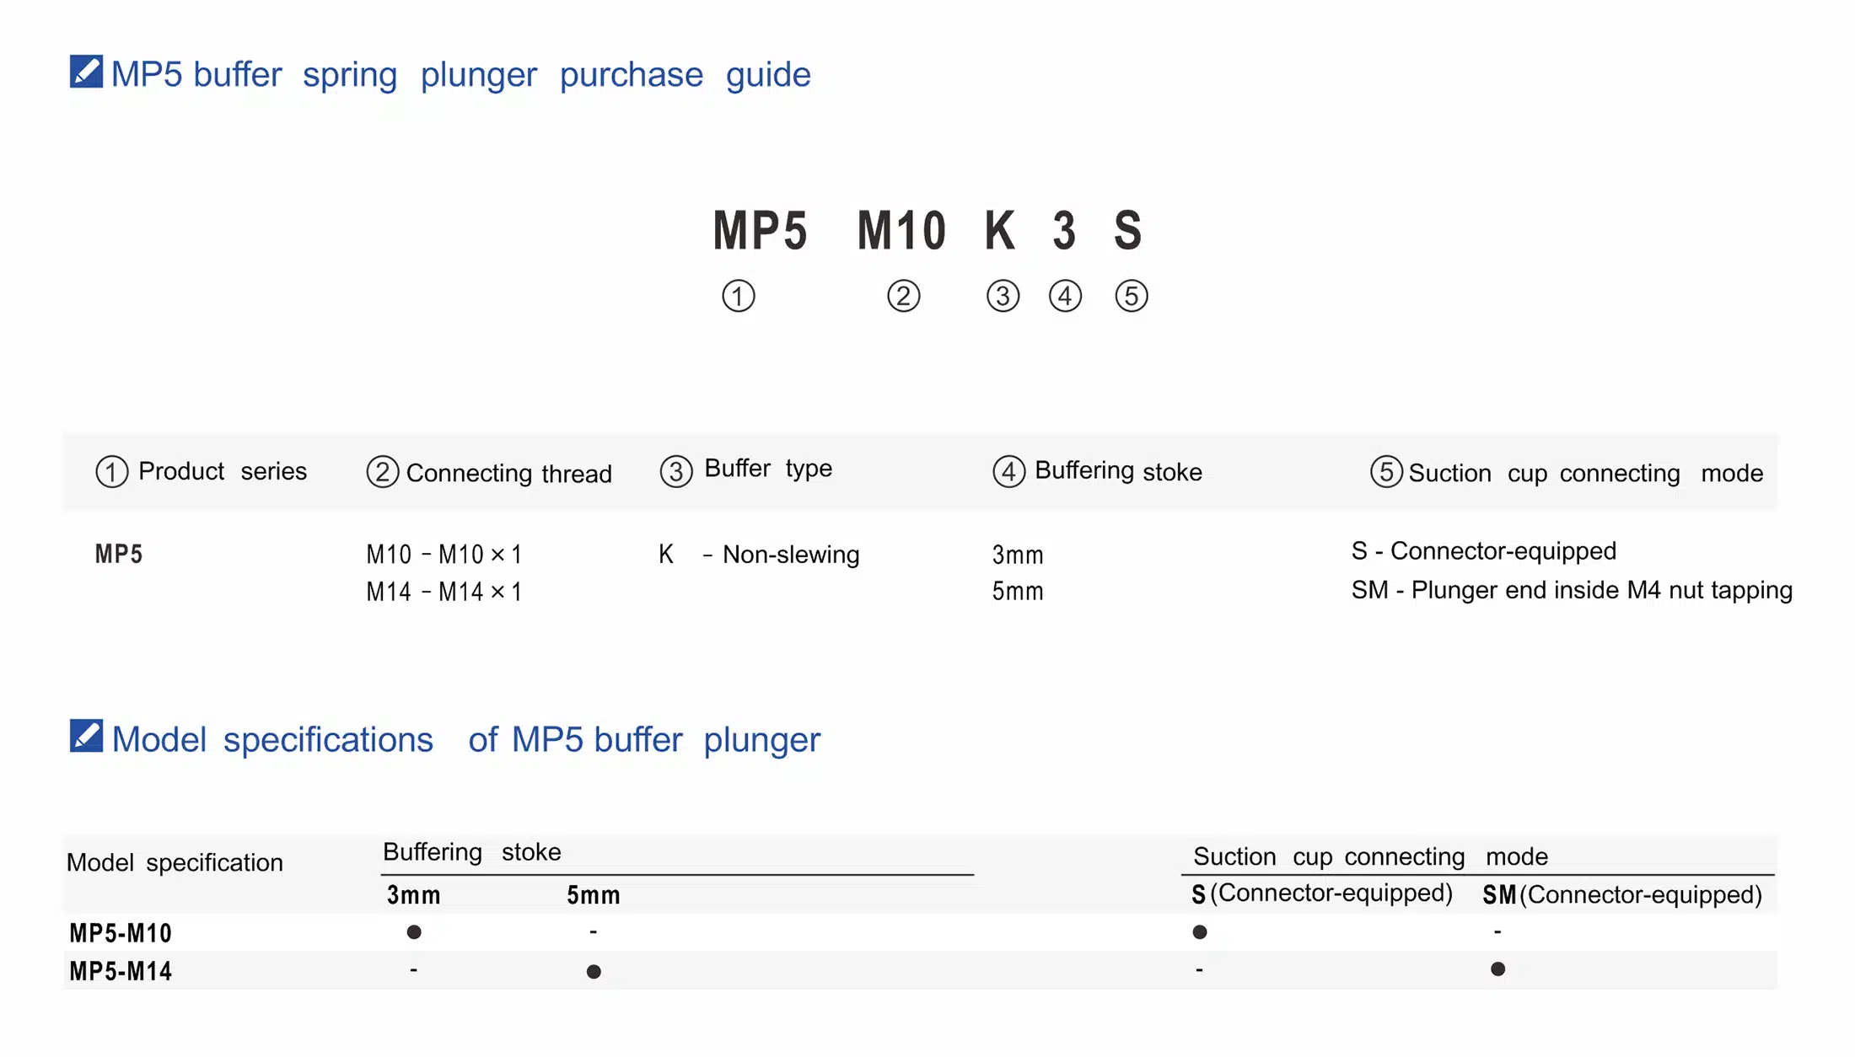Click the pencil icon beside the Model specifications heading
The image size is (1855, 1057).
[x=86, y=736]
